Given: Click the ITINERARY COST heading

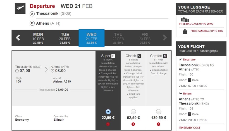Looking at the screenshot, I should click(189, 128).
